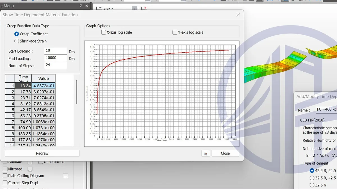
Task: Select the 1.1364e+00 value cell
Action: 44,134
